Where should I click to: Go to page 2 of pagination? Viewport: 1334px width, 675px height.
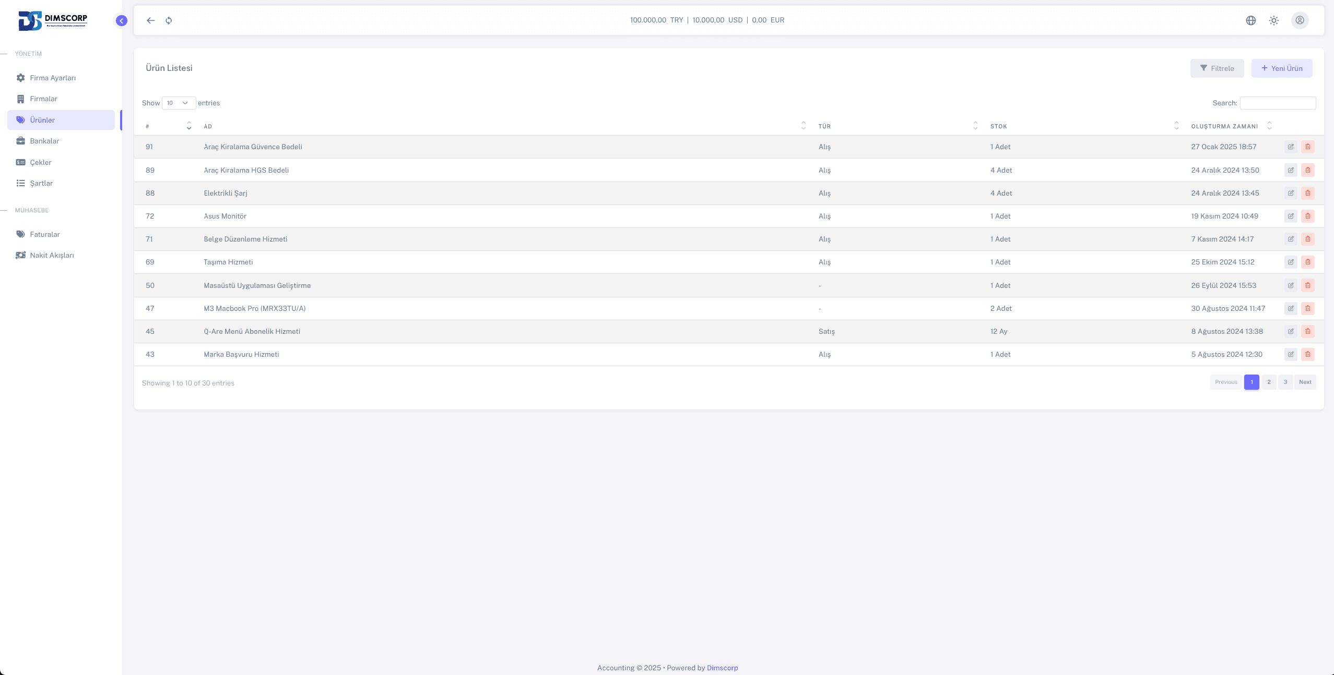(x=1269, y=382)
